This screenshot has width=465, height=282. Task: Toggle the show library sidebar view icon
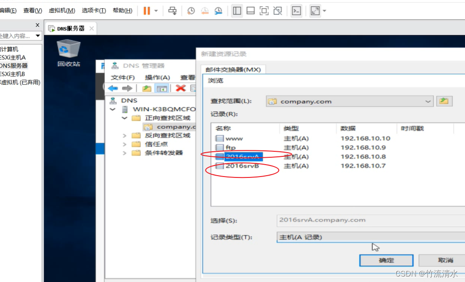point(237,11)
